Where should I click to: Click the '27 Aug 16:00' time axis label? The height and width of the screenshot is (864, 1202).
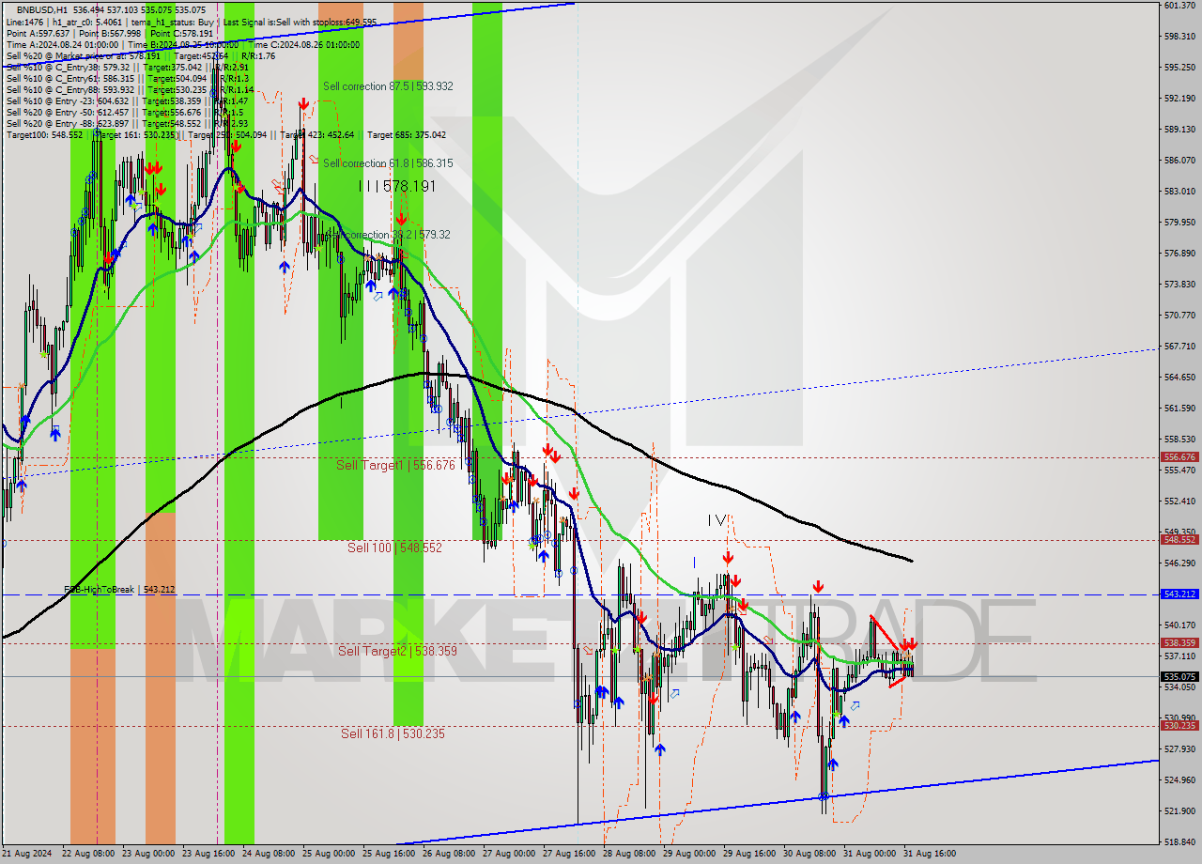[568, 854]
